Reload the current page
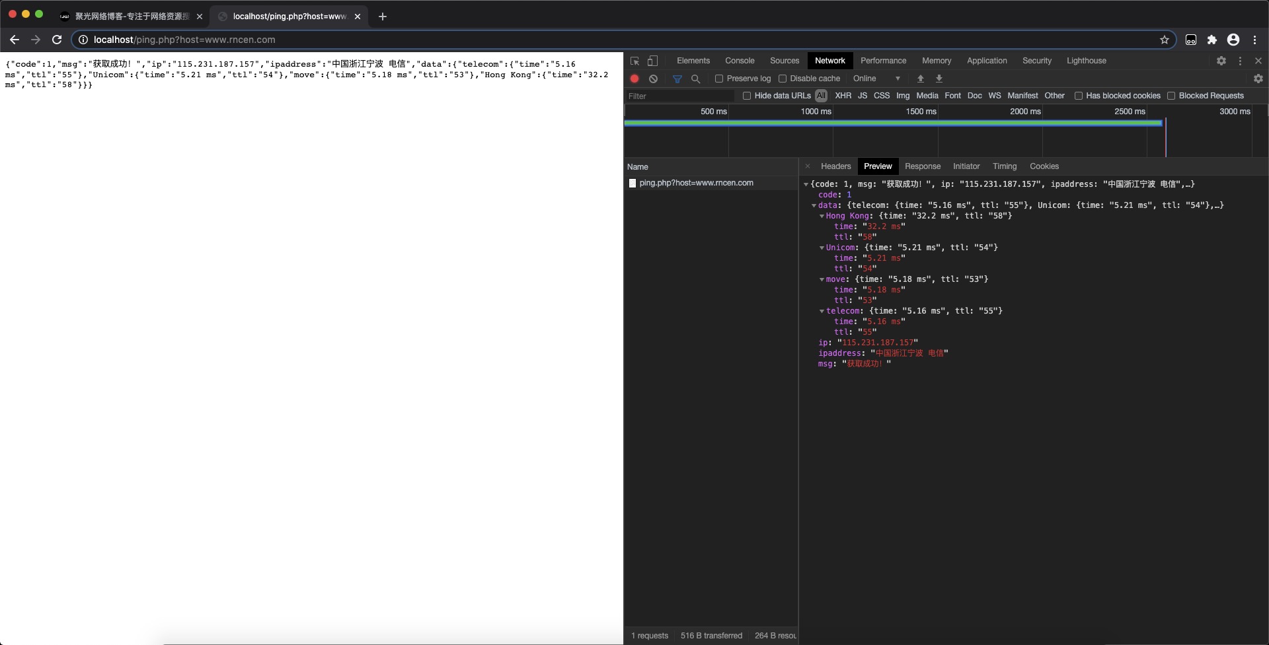The height and width of the screenshot is (645, 1269). pos(57,40)
